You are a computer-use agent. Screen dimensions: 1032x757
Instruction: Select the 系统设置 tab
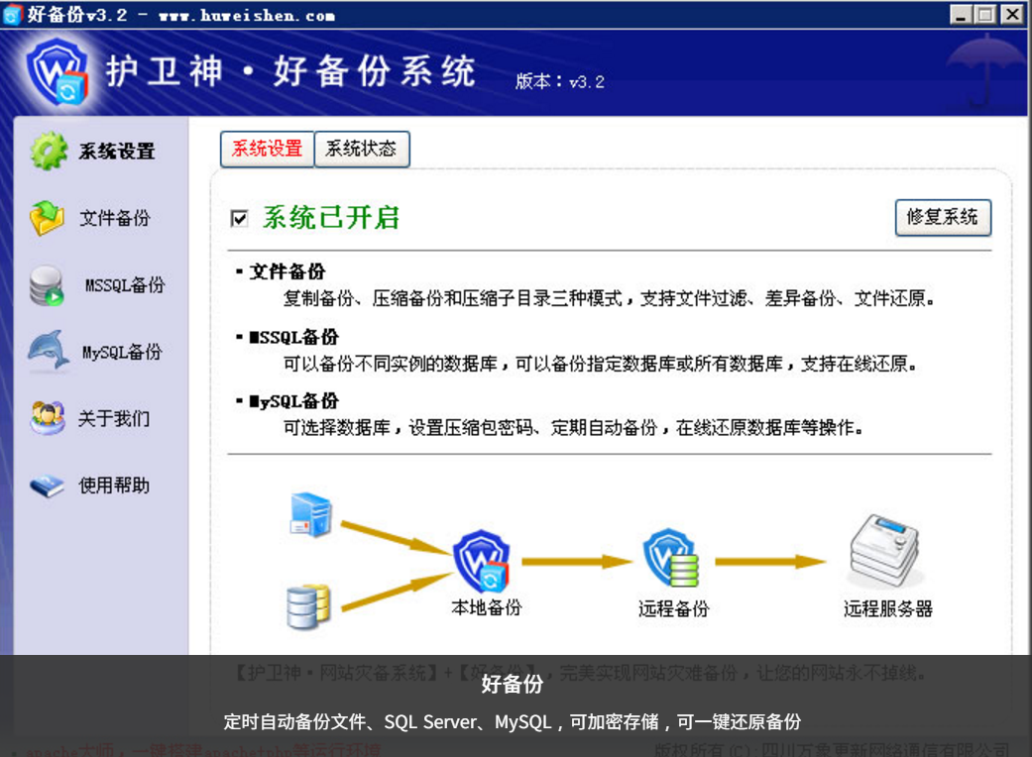click(267, 149)
